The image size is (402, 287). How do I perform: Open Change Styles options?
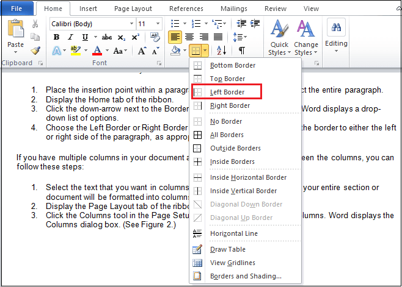[x=306, y=37]
